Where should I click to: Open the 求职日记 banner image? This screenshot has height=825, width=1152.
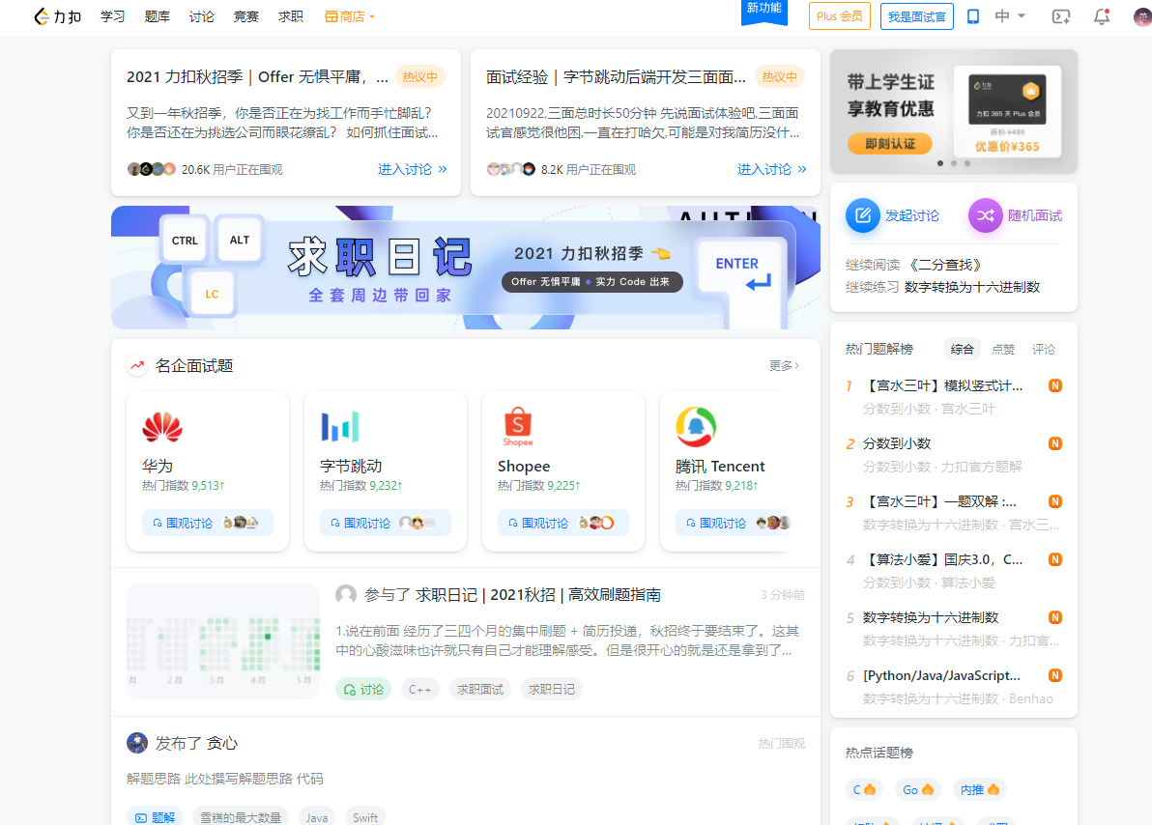pos(466,268)
